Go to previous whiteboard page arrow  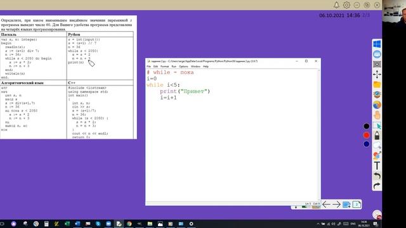click(x=326, y=205)
